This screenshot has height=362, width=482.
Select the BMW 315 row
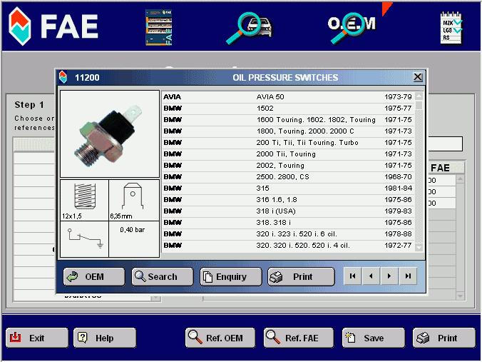pos(288,188)
